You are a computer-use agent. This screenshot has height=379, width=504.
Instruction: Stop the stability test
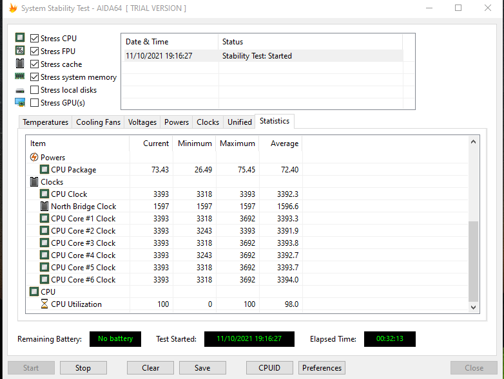[83, 368]
